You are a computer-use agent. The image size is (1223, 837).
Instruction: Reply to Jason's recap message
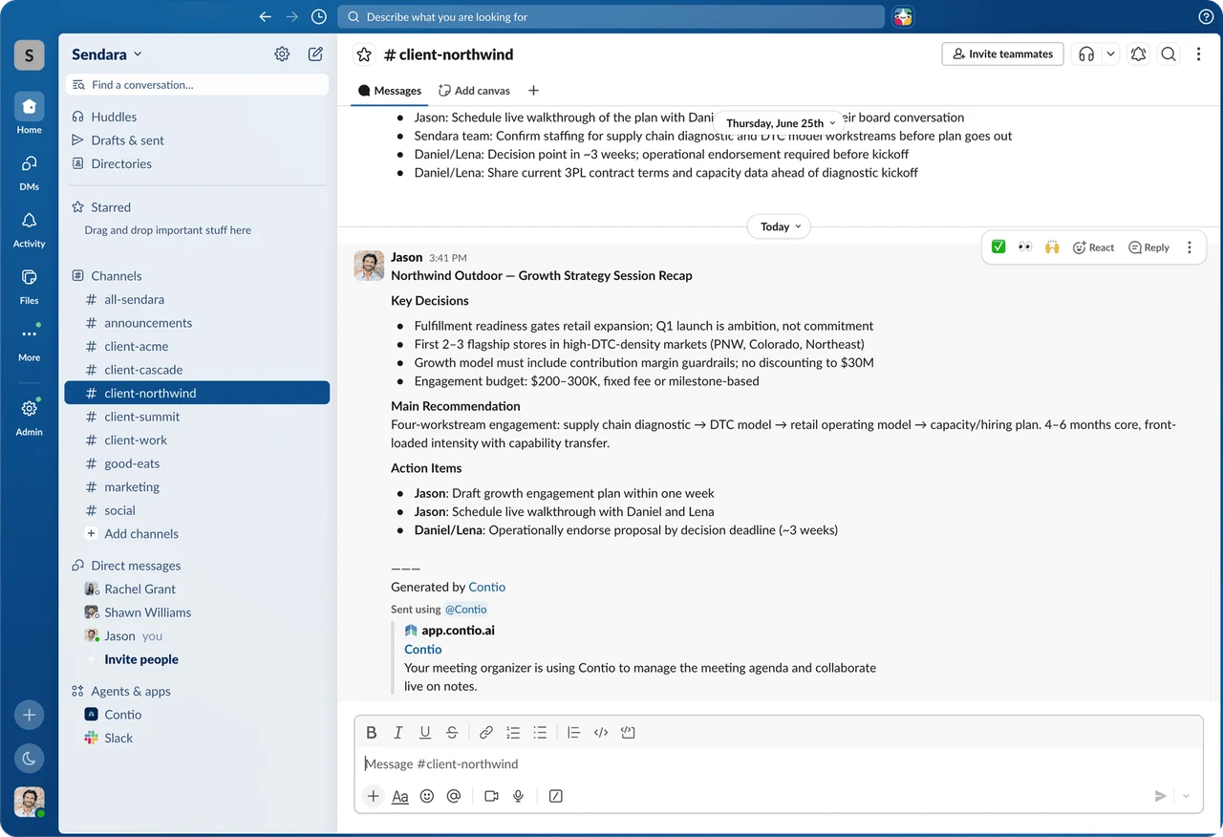[x=1148, y=247]
